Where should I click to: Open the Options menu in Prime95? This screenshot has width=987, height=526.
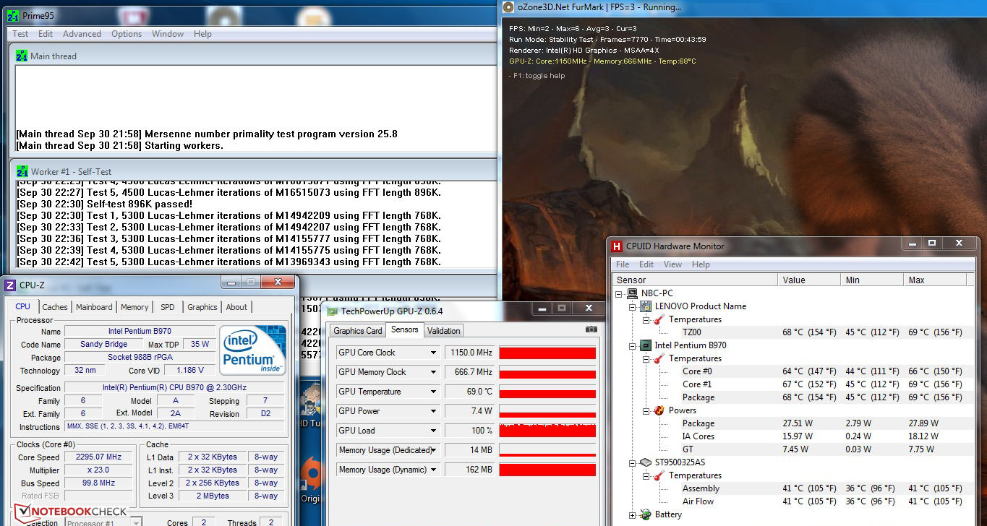(x=127, y=34)
